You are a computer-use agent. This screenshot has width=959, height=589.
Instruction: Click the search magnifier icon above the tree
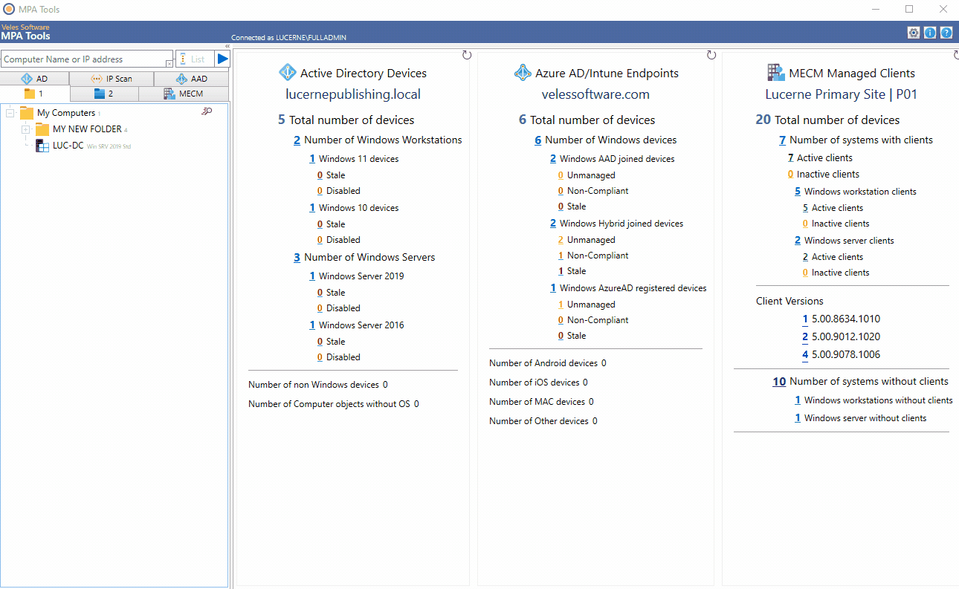coord(208,111)
